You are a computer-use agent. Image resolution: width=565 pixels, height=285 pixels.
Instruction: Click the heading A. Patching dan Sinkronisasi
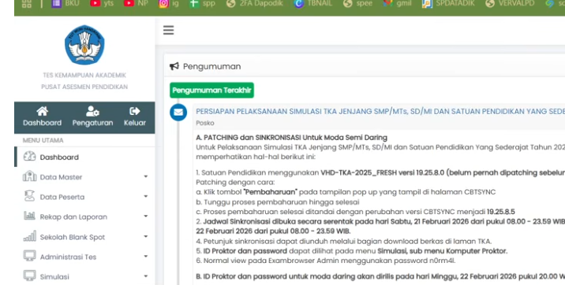point(291,137)
